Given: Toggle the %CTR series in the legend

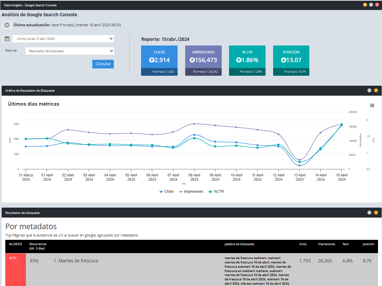Looking at the screenshot, I should [216, 191].
